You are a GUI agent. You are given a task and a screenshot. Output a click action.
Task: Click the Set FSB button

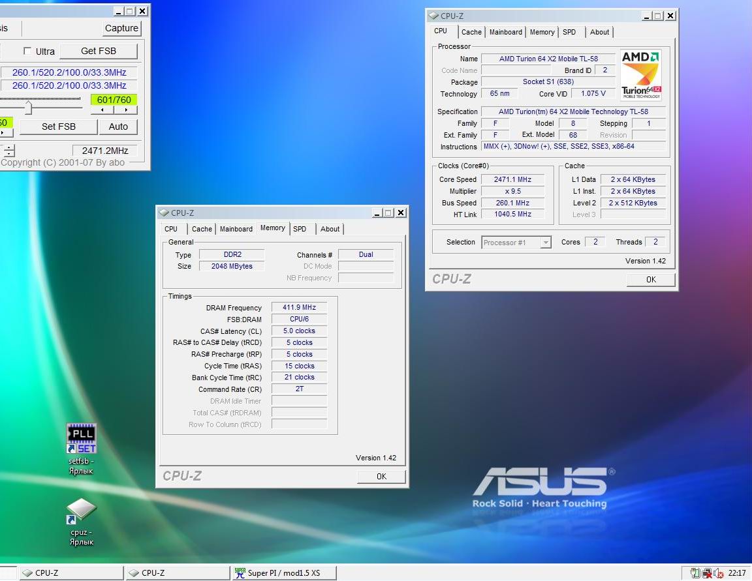[59, 127]
